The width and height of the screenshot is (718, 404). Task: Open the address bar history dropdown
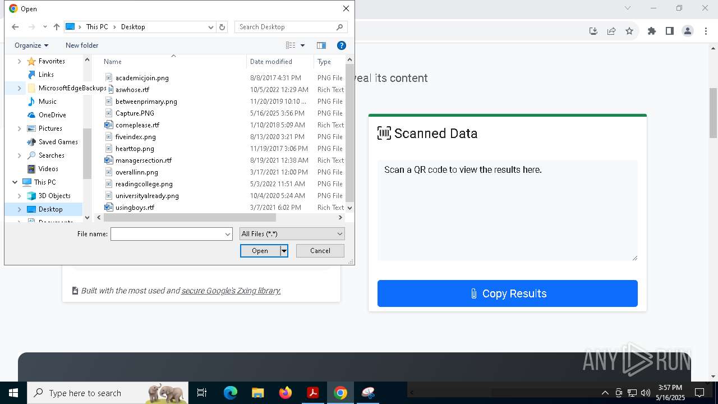pyautogui.click(x=211, y=27)
